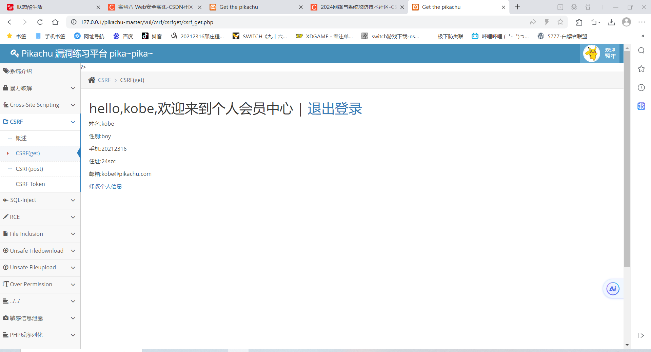Screen dimensions: 651x352
Task: Open the downloads icon
Action: coord(611,22)
